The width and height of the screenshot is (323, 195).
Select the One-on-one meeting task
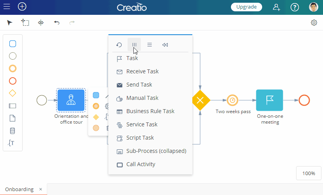point(270,100)
